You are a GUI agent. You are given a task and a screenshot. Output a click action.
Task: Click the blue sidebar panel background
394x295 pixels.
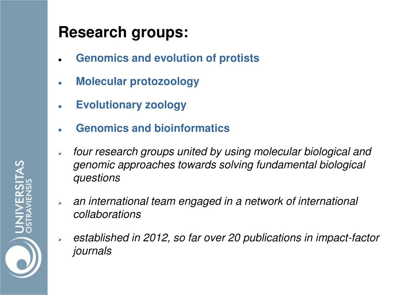pos(24,80)
